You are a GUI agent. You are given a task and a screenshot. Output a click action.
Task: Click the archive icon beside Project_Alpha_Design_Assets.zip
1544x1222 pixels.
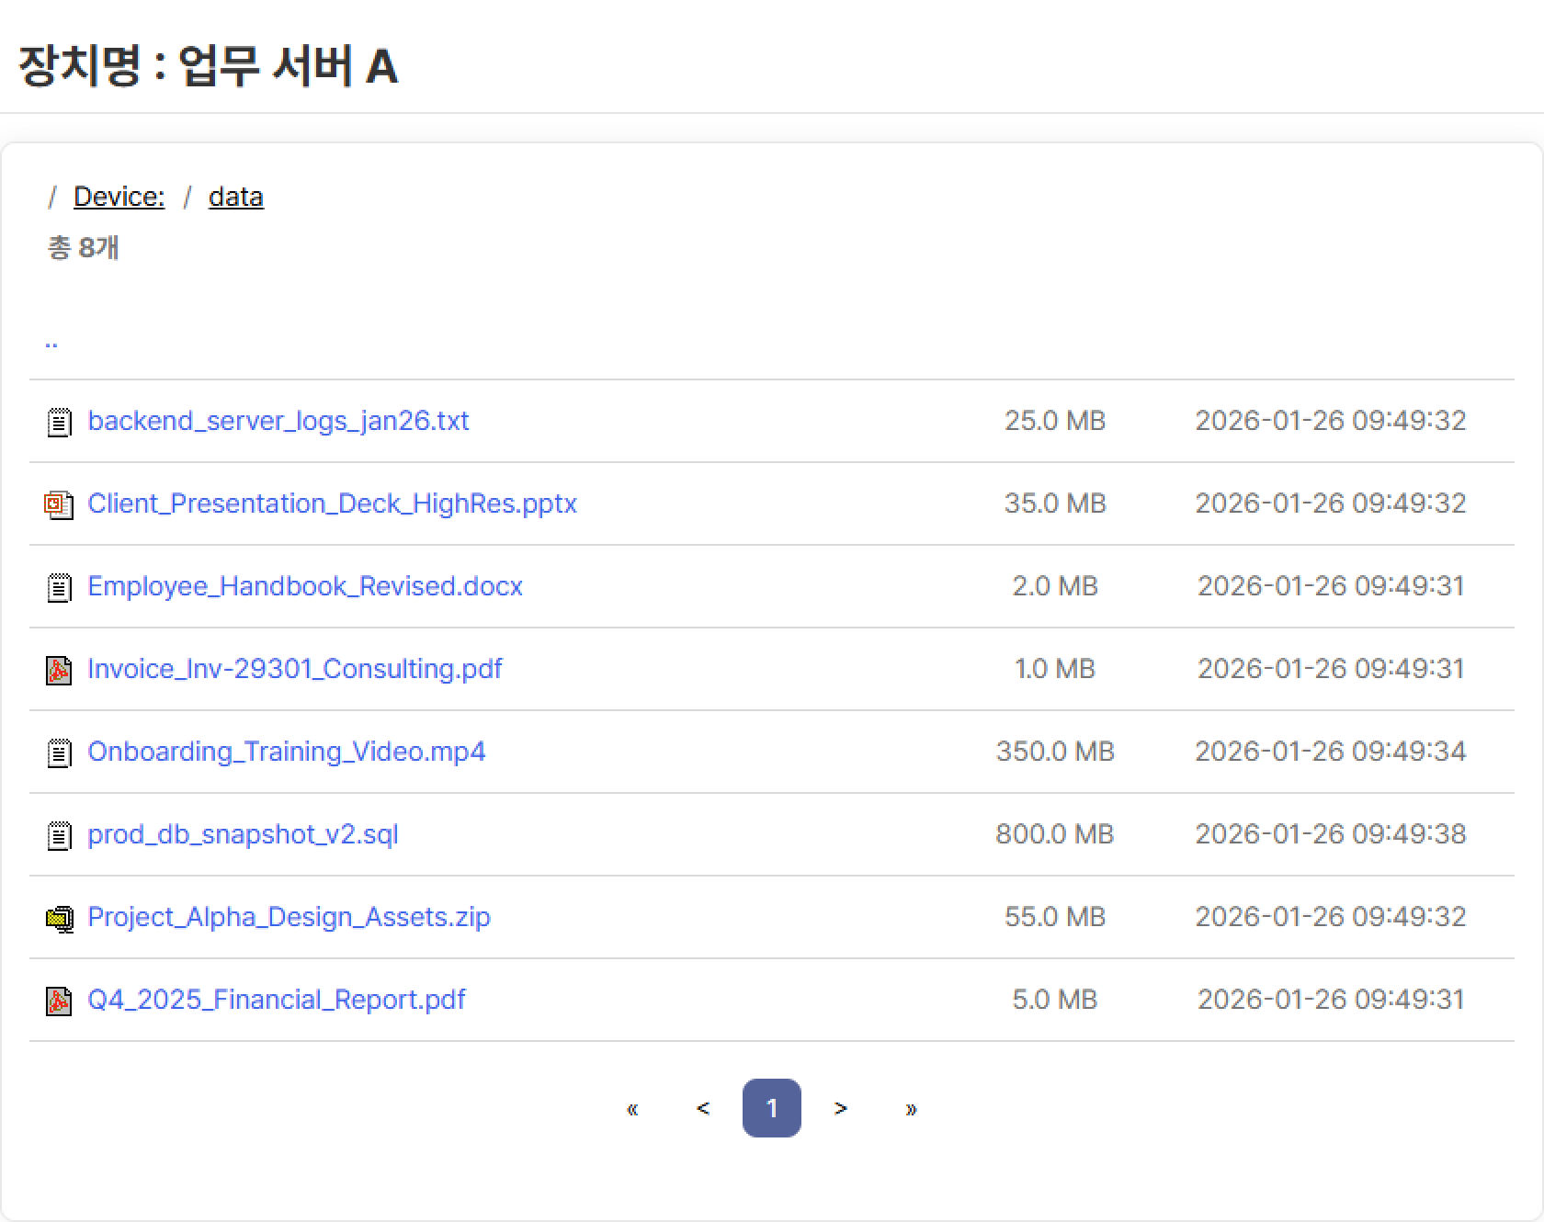click(x=59, y=918)
